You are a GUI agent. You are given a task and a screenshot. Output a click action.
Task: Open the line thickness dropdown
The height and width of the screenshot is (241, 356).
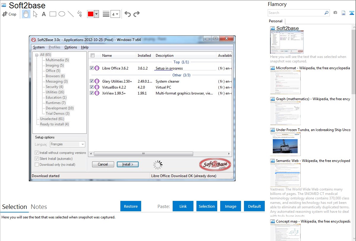click(115, 14)
